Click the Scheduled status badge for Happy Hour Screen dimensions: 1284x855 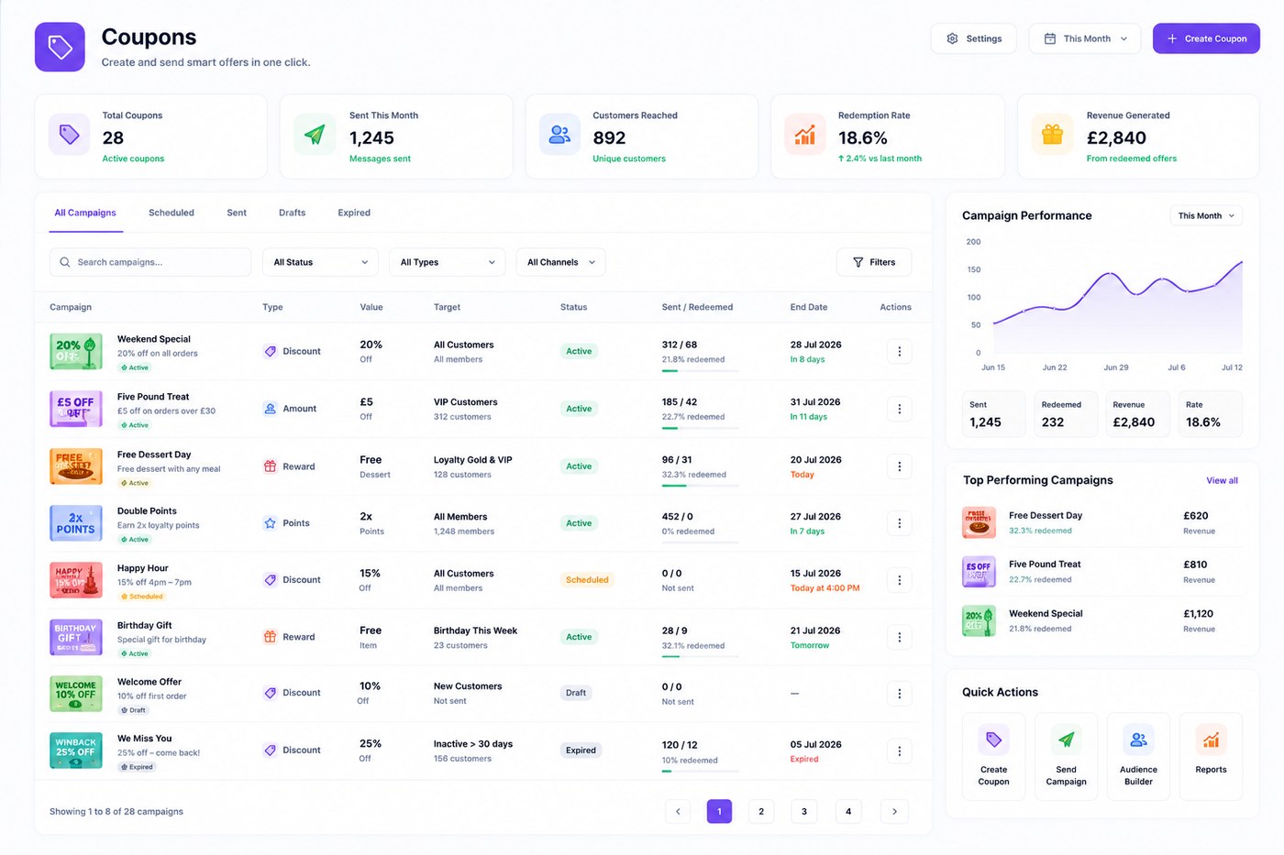[587, 580]
